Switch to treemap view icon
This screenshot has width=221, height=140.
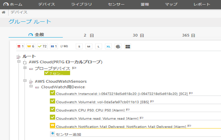[x=128, y=46]
